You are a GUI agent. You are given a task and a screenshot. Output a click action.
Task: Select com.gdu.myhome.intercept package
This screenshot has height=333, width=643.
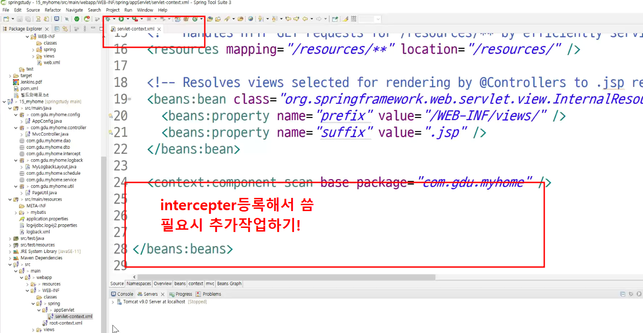click(53, 154)
